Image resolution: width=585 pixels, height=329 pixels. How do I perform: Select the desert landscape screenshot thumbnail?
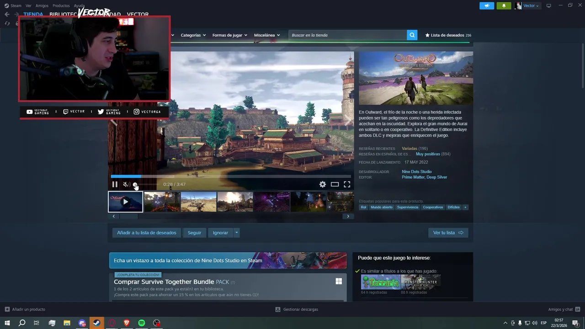198,202
